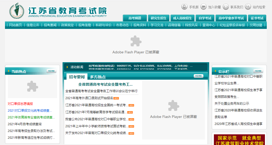Open the 自学考试 tab
The width and height of the screenshot is (272, 145).
pyautogui.click(x=205, y=18)
